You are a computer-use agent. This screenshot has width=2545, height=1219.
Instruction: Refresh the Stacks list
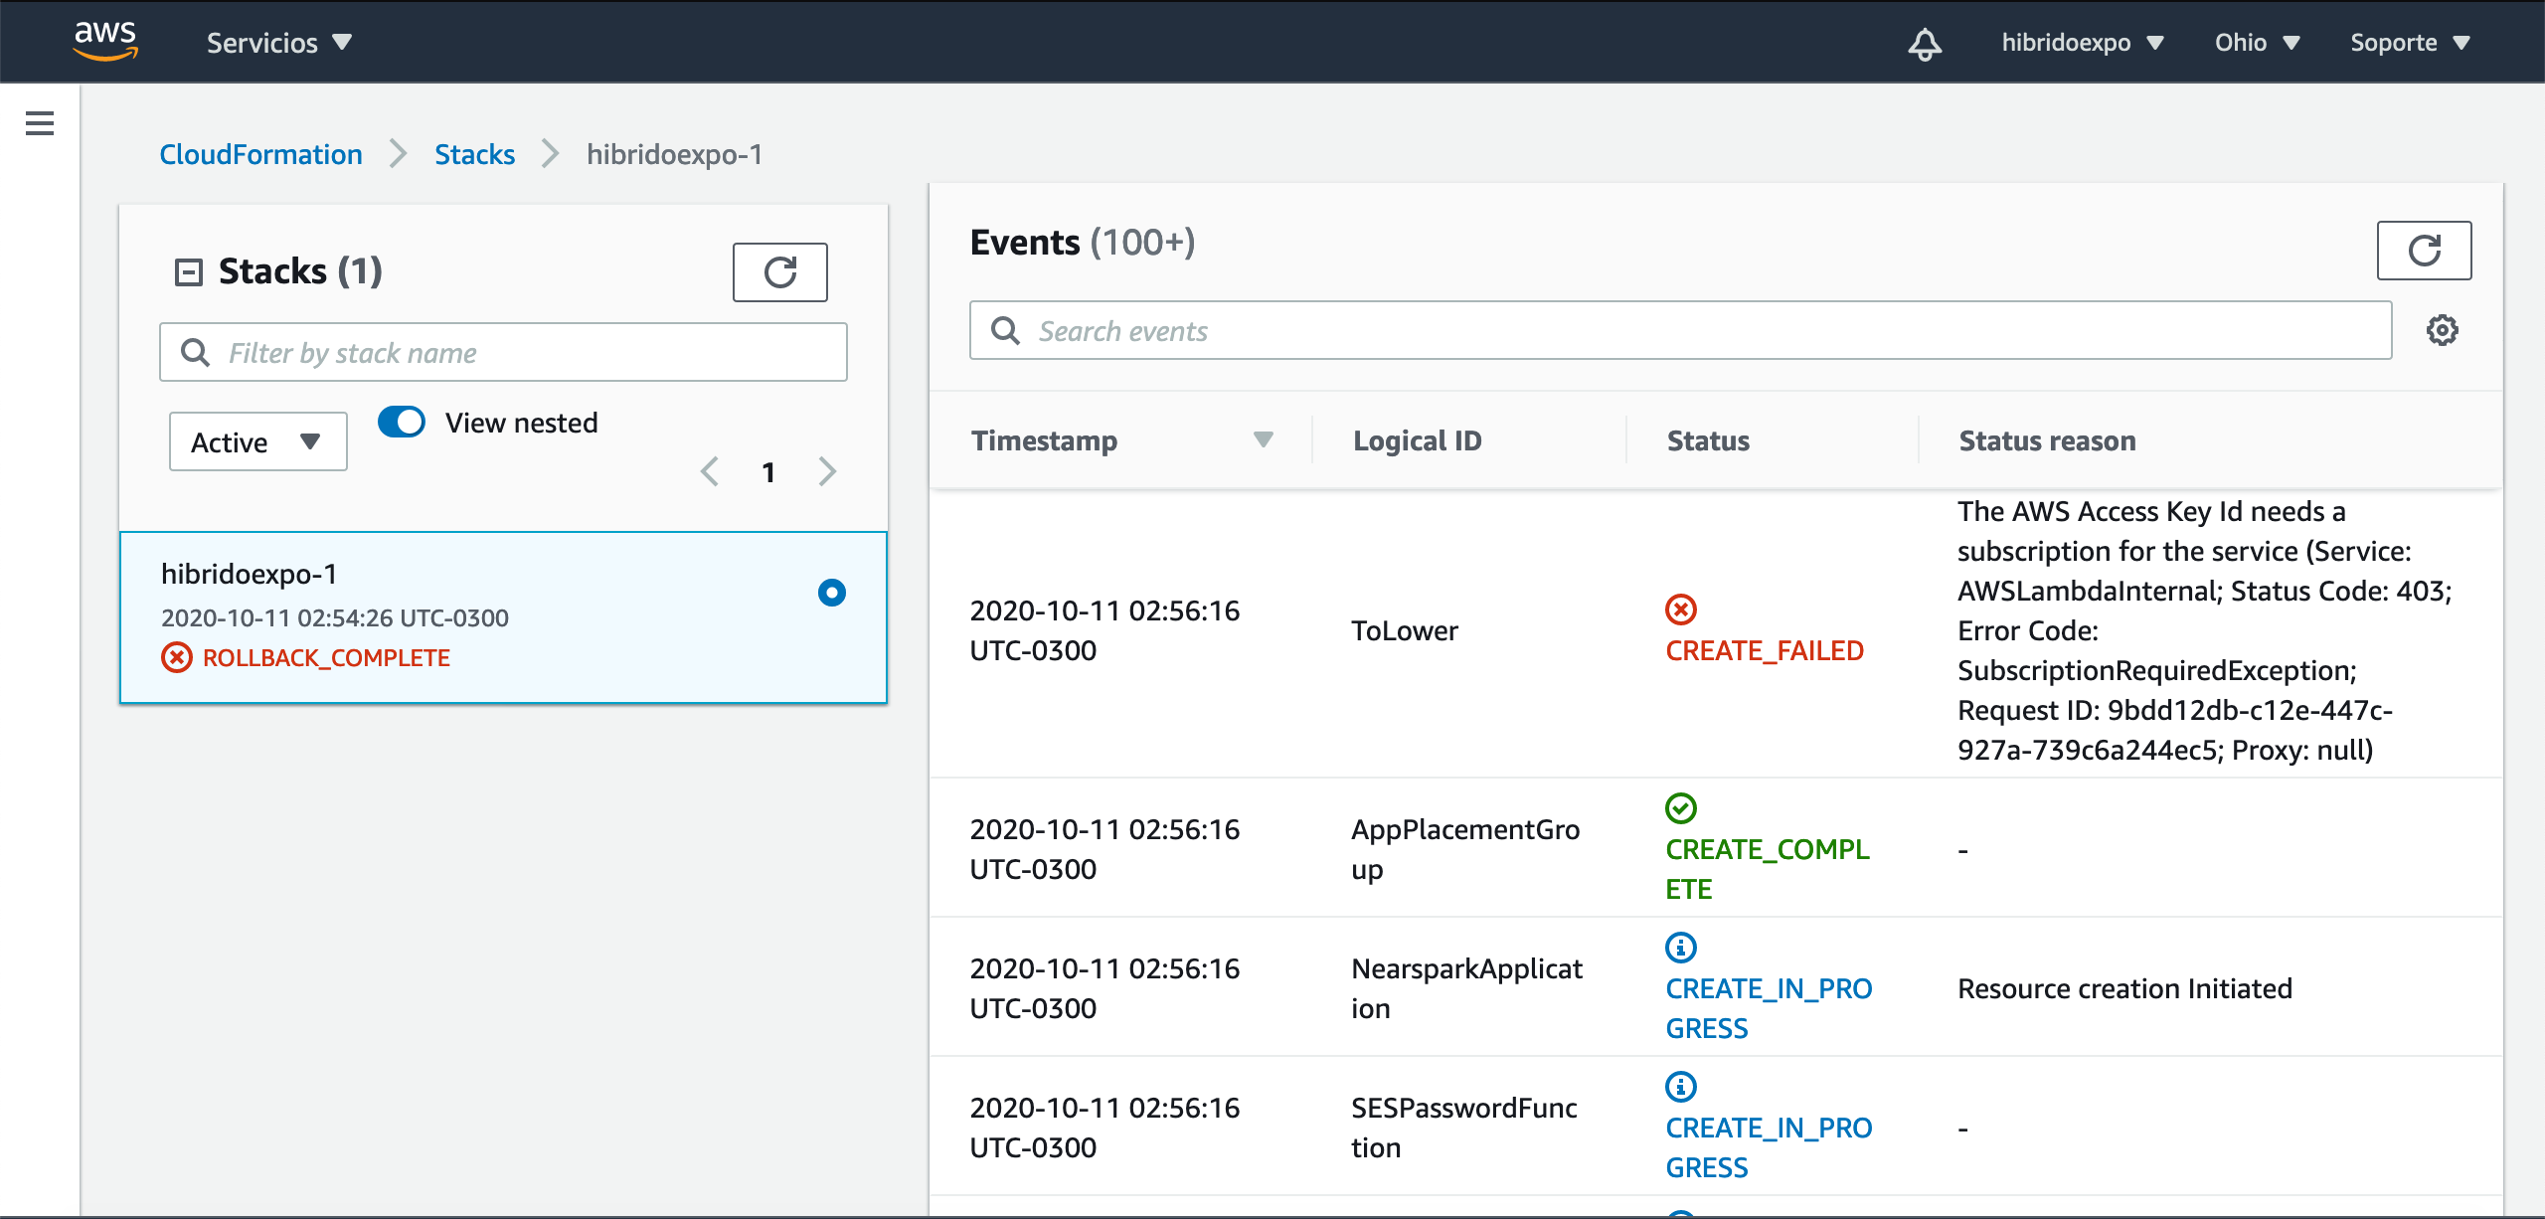tap(780, 271)
